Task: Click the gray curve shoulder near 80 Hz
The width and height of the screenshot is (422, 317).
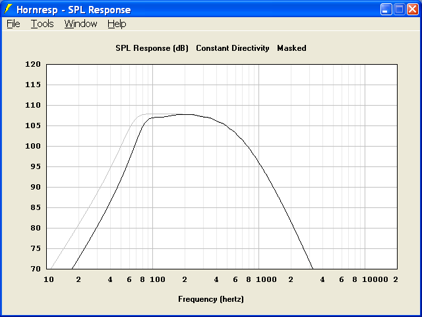Action: tap(142, 115)
